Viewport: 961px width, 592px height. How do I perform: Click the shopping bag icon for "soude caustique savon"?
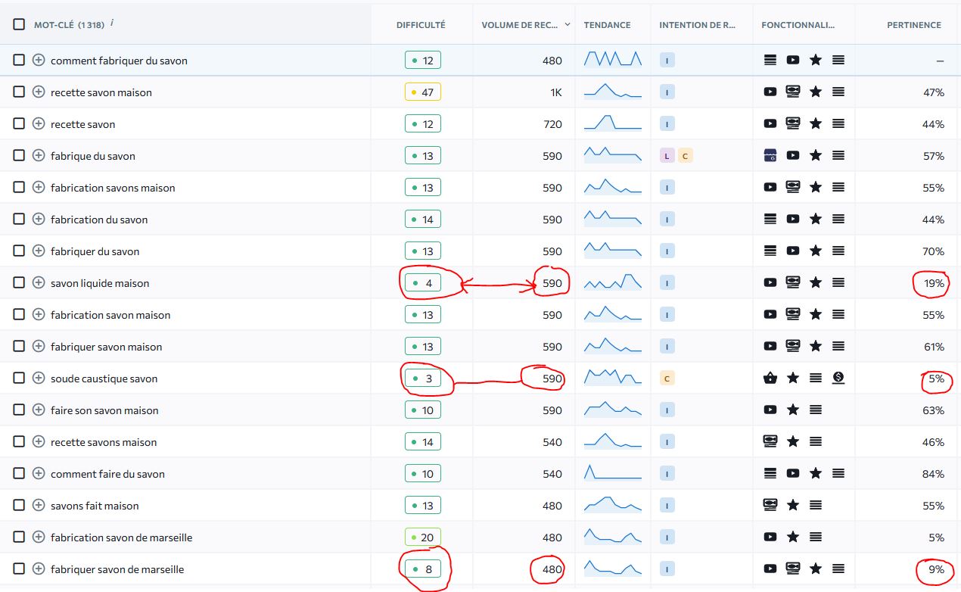pos(770,379)
